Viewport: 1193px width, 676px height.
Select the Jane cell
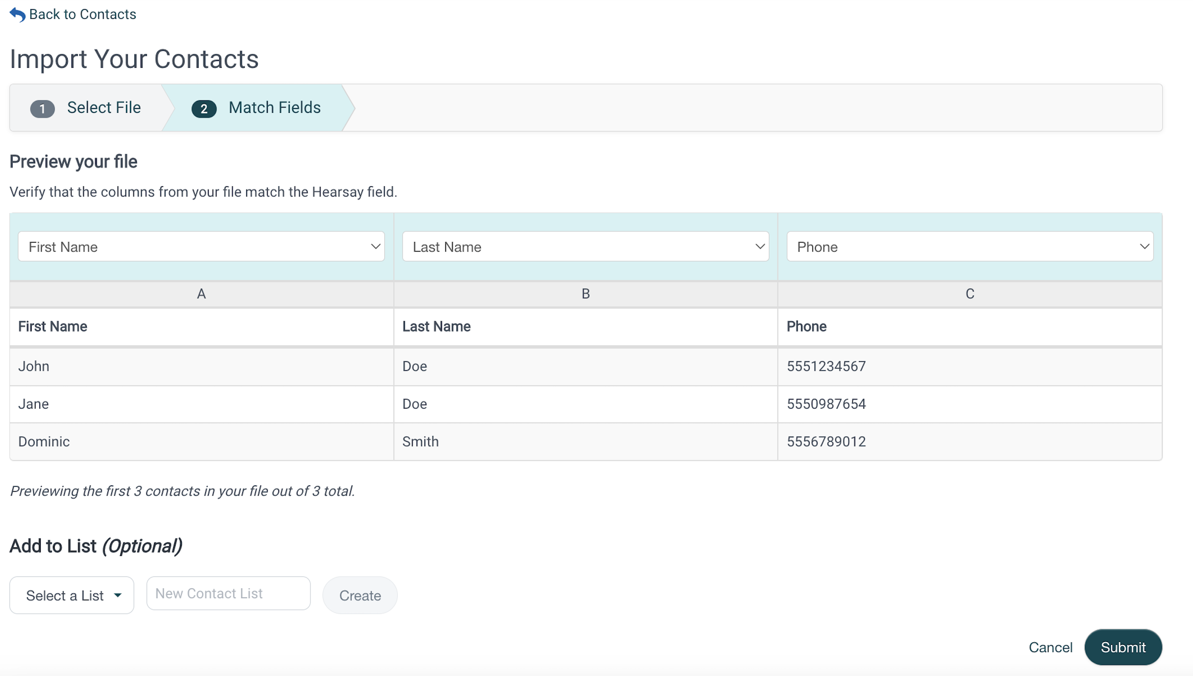pyautogui.click(x=202, y=404)
